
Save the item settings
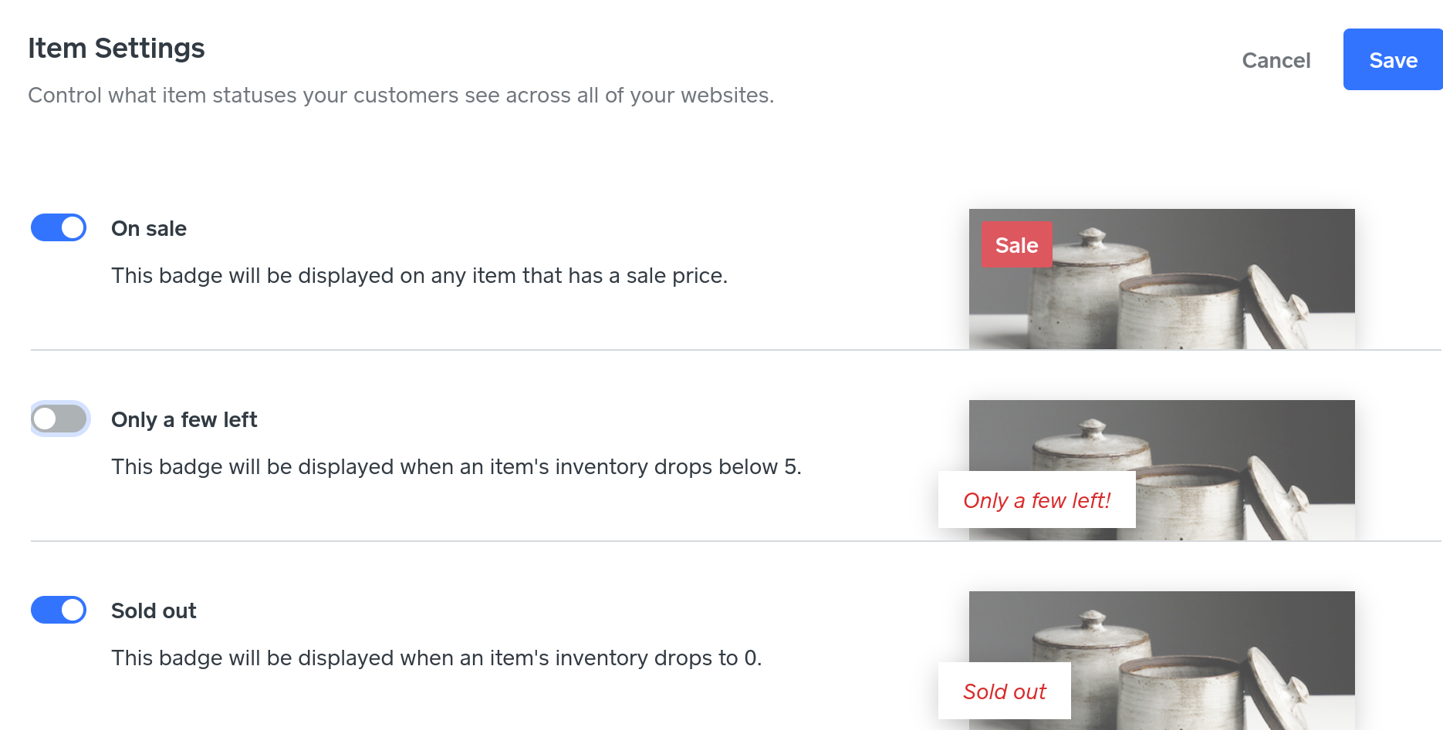click(1393, 60)
